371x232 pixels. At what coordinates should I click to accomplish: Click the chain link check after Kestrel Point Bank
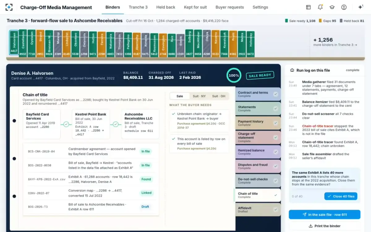[x=116, y=124]
